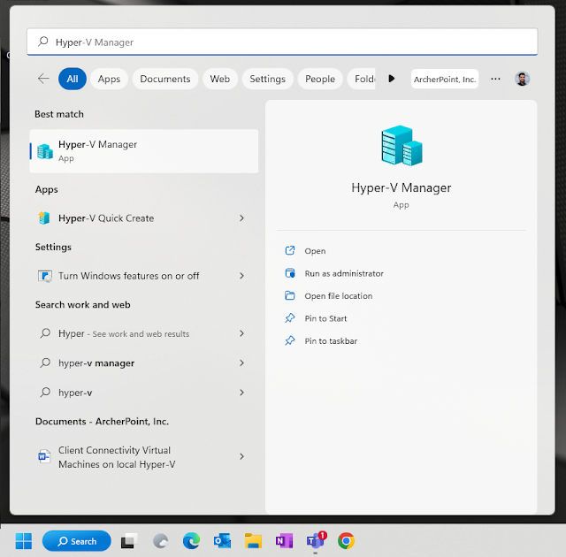Open the three-dot more options menu

pos(495,79)
